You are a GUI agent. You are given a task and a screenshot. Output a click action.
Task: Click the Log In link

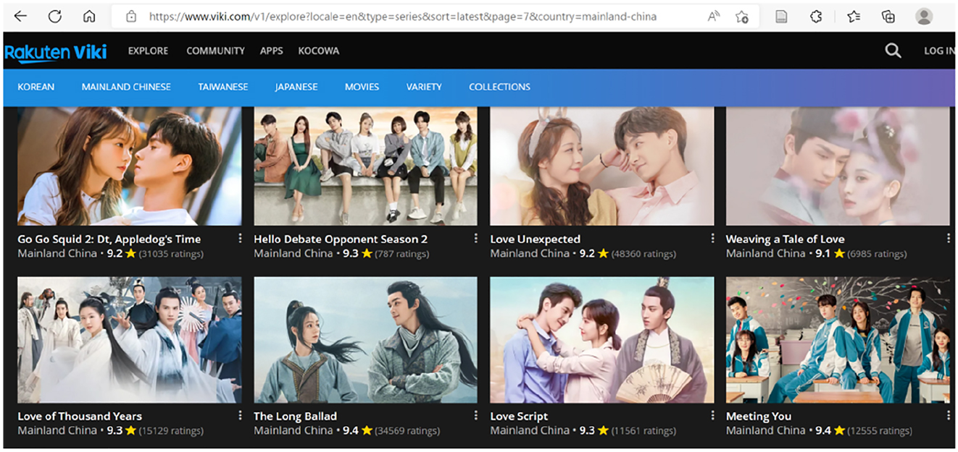[x=938, y=51]
